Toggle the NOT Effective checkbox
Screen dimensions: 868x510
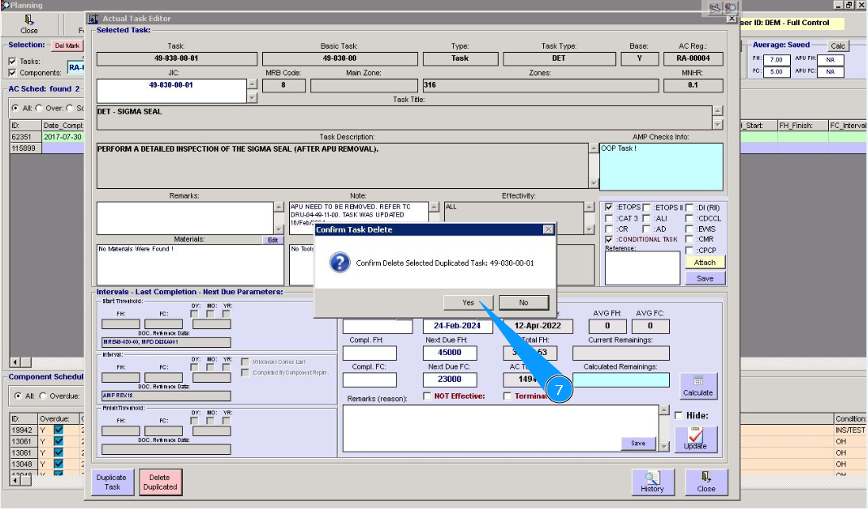(427, 396)
